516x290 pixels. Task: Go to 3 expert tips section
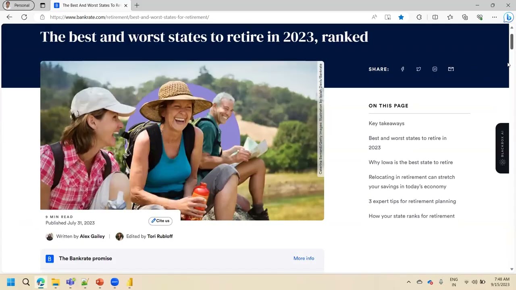click(x=412, y=201)
